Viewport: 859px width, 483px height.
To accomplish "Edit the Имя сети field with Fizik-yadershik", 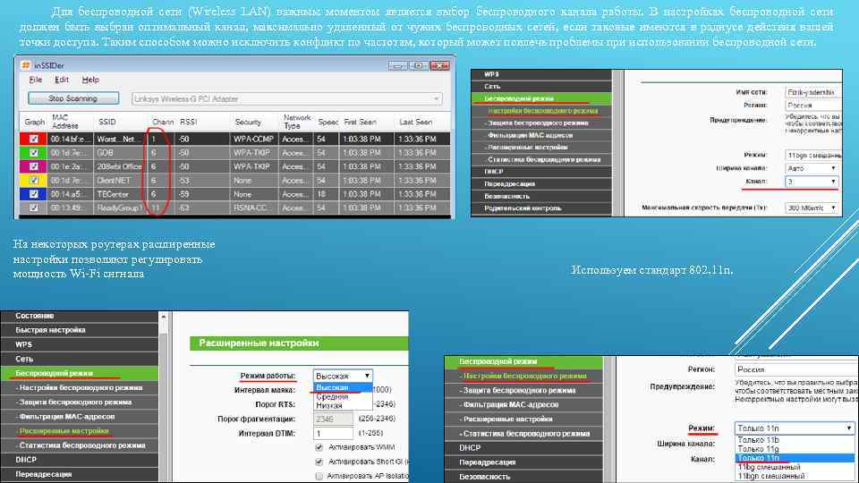I will point(813,92).
